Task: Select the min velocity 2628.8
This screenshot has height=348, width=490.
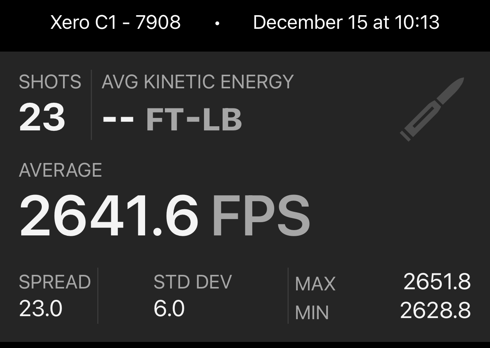Action: tap(435, 311)
